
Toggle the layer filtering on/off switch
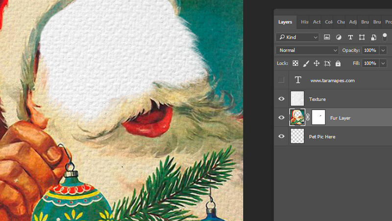point(385,37)
